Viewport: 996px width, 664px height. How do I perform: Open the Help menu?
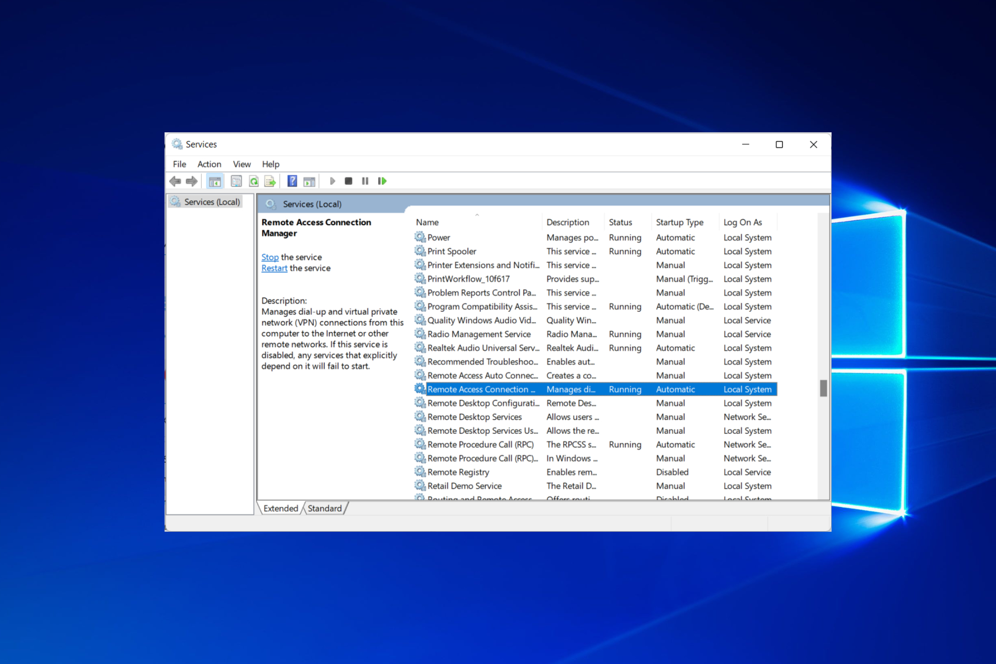coord(270,164)
